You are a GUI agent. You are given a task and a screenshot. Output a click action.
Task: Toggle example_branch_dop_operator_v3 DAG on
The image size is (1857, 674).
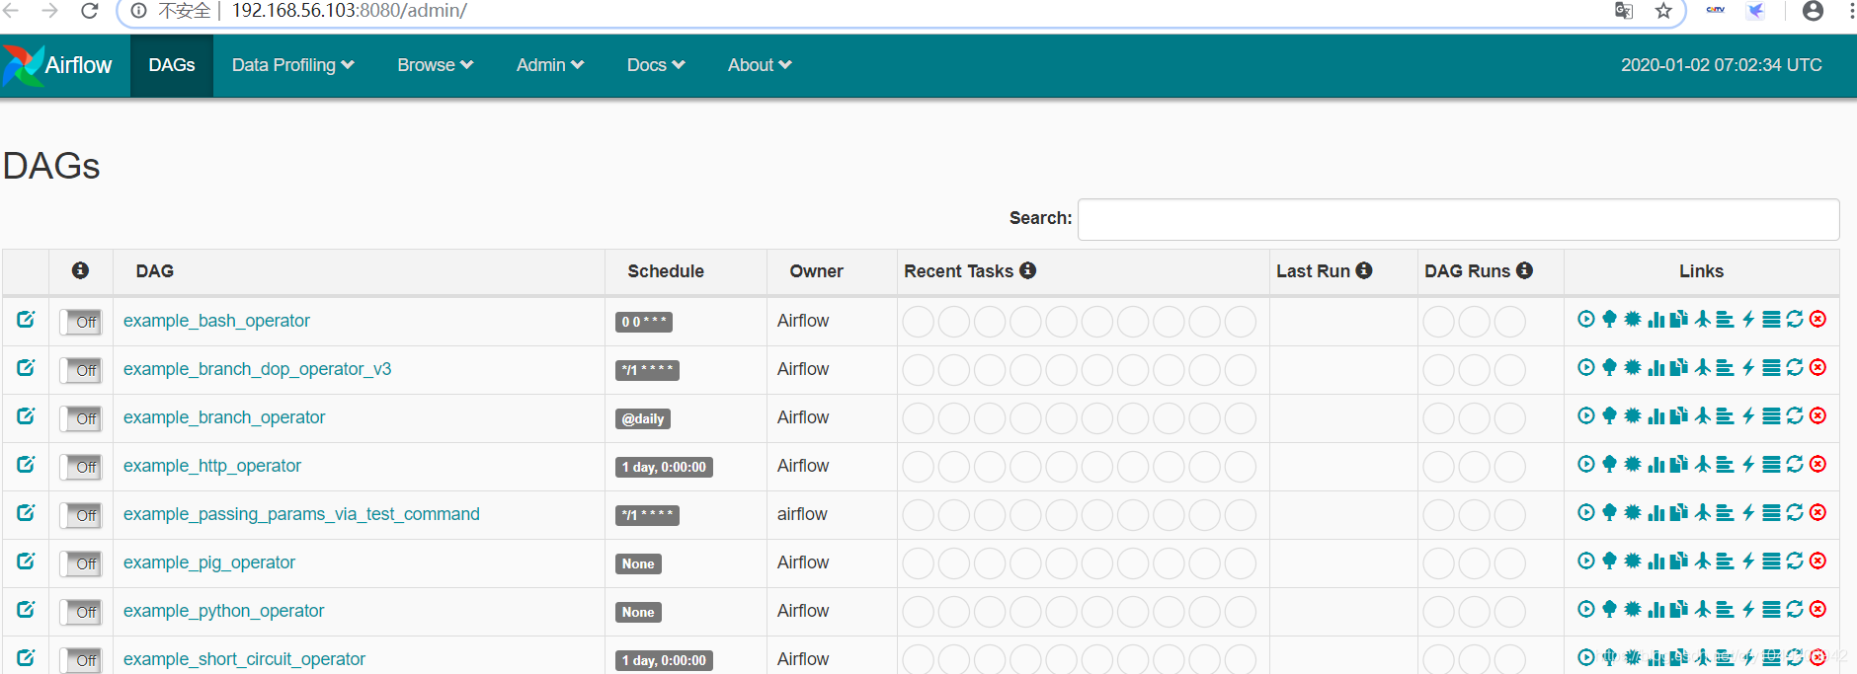click(81, 370)
